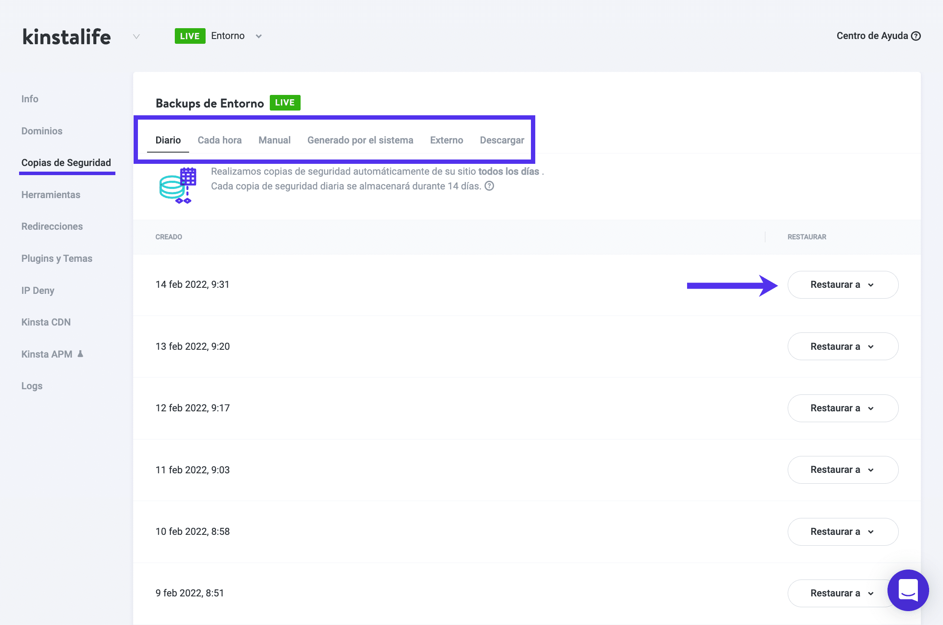The width and height of the screenshot is (943, 625).
Task: Open the chat support bubble icon
Action: [908, 590]
